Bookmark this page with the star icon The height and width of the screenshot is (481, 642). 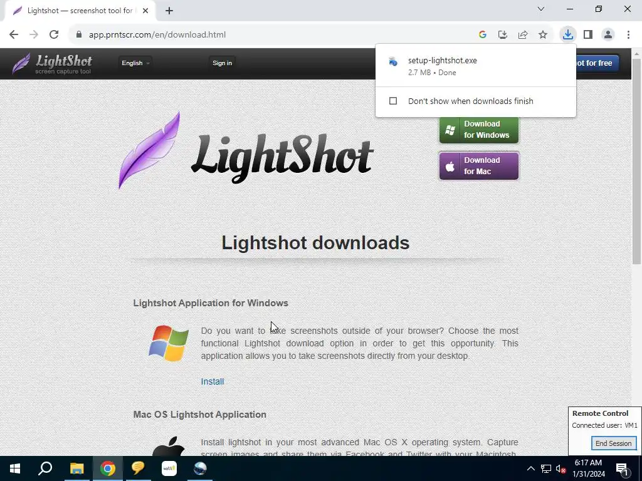point(543,35)
